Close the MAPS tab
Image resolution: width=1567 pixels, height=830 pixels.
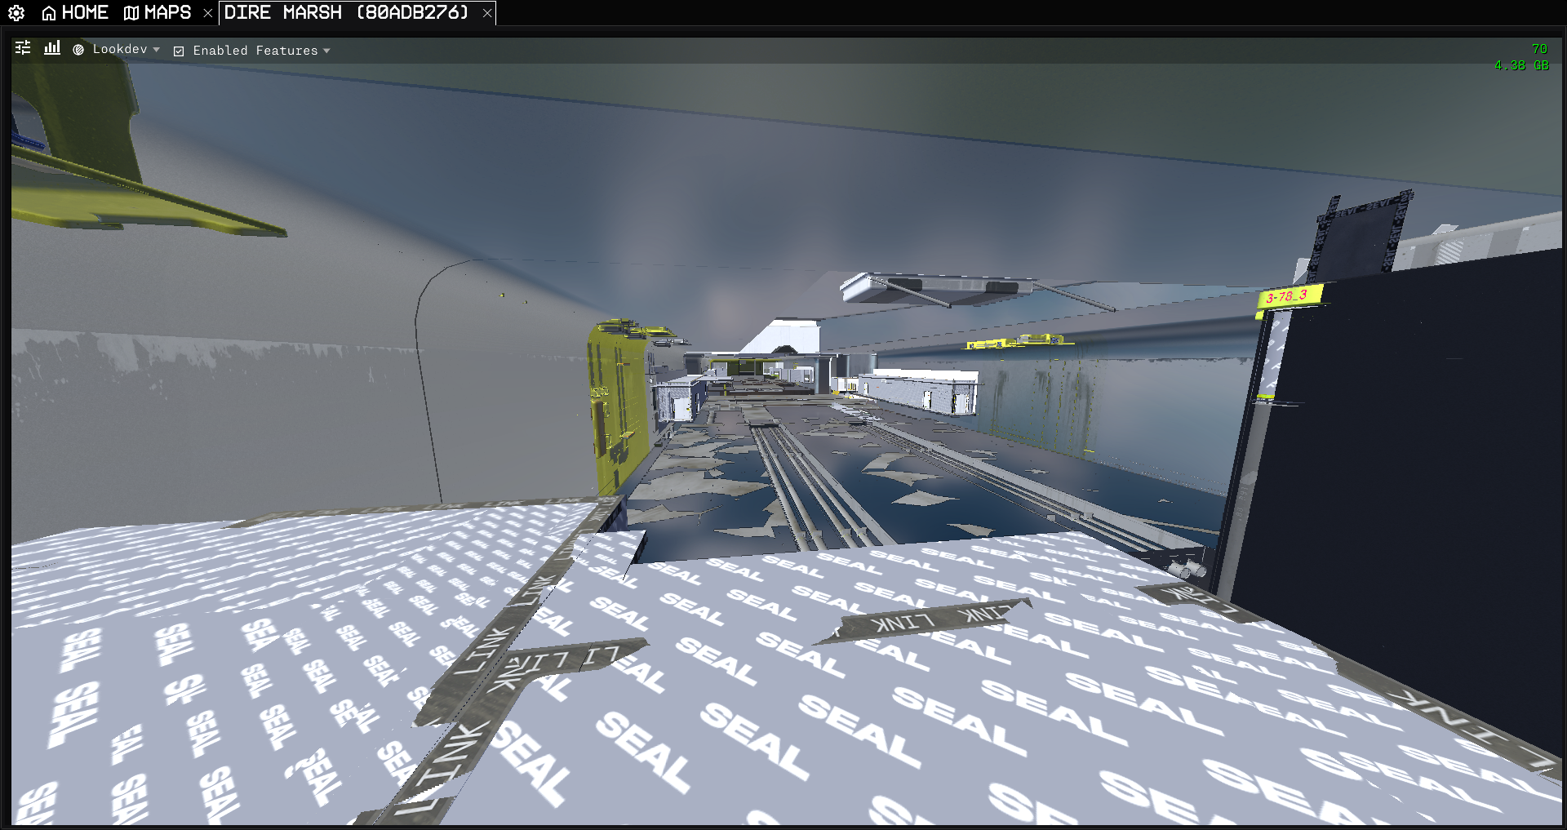click(207, 13)
